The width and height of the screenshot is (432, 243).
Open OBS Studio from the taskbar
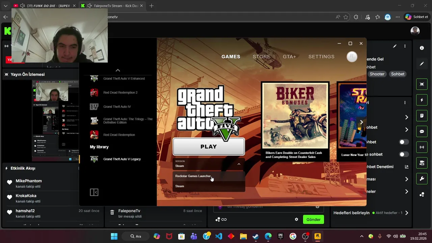[305, 236]
